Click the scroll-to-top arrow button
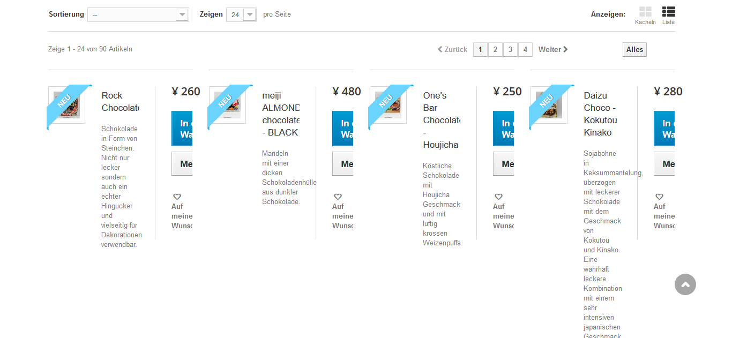732x338 pixels. tap(685, 284)
